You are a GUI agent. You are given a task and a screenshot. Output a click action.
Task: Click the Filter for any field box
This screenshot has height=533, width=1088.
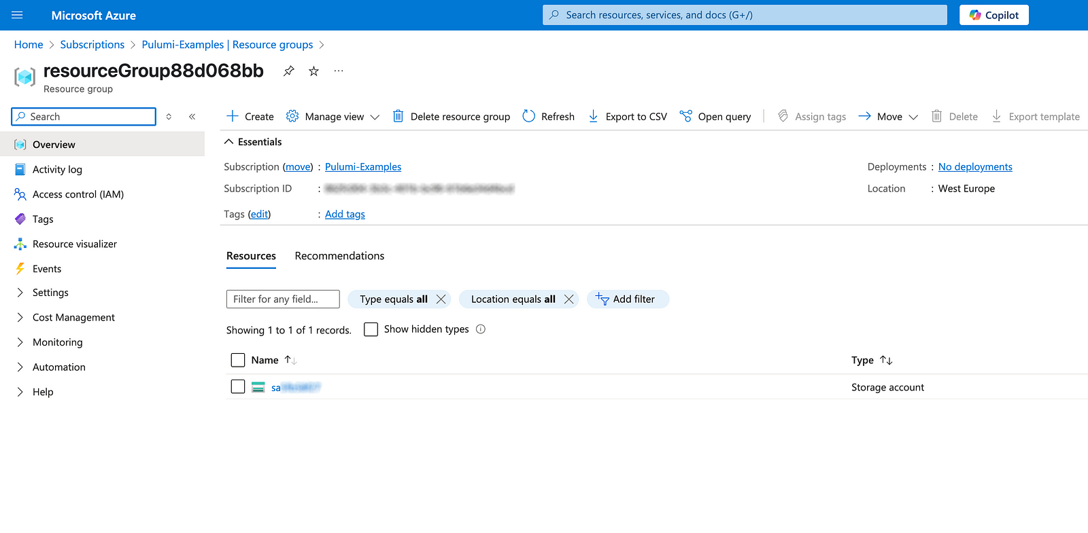[283, 299]
